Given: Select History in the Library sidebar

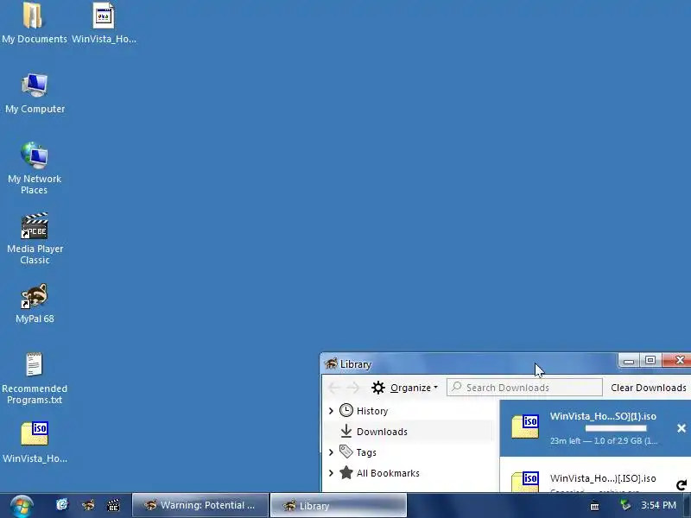Looking at the screenshot, I should 372,411.
